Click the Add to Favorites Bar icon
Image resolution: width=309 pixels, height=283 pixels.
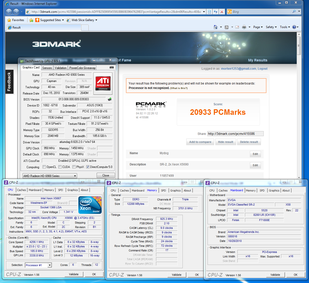tap(31, 20)
